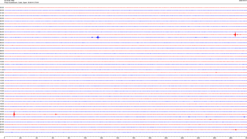Image resolution: width=247 pixels, height=139 pixels.
Task: Click the station code IG.GCIN..HNZ header
Action: 9,1
